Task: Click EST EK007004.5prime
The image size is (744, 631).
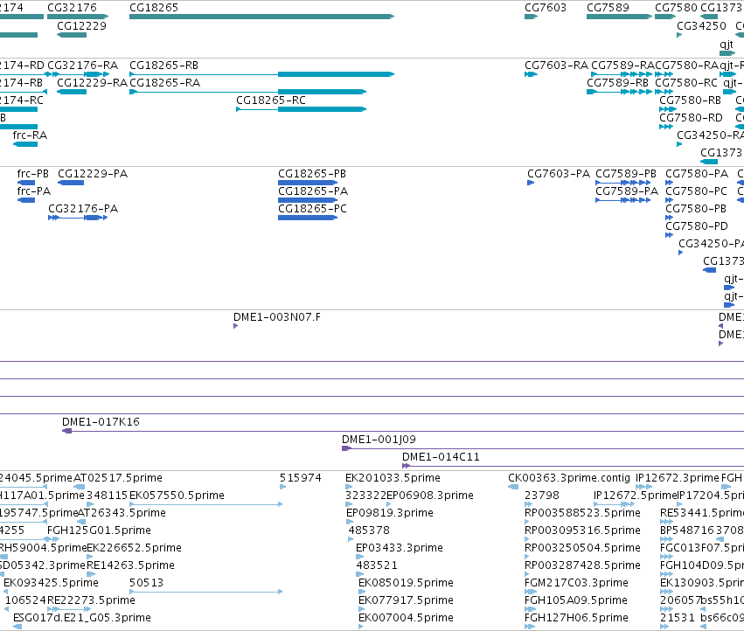Action: pos(360,628)
